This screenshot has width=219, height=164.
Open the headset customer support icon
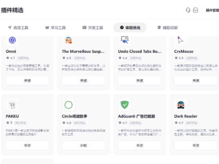tap(188, 10)
